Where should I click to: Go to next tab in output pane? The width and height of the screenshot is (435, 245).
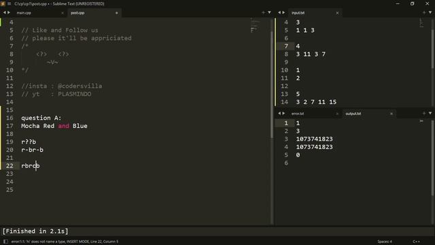tap(283, 114)
